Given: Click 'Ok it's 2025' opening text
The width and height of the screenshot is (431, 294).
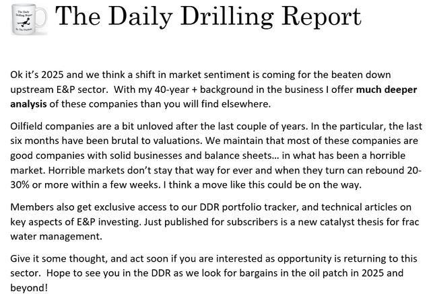Looking at the screenshot, I should [37, 75].
